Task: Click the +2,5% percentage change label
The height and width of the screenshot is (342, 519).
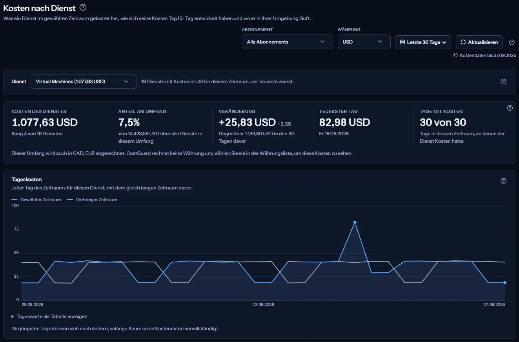Action: pyautogui.click(x=284, y=124)
